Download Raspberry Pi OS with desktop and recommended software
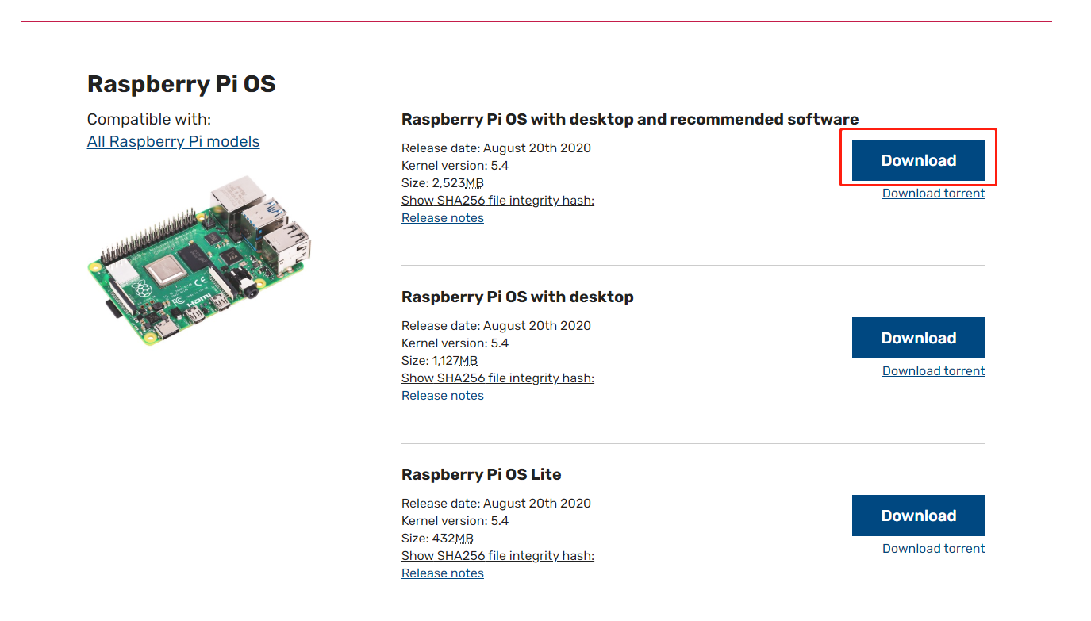 [x=918, y=160]
